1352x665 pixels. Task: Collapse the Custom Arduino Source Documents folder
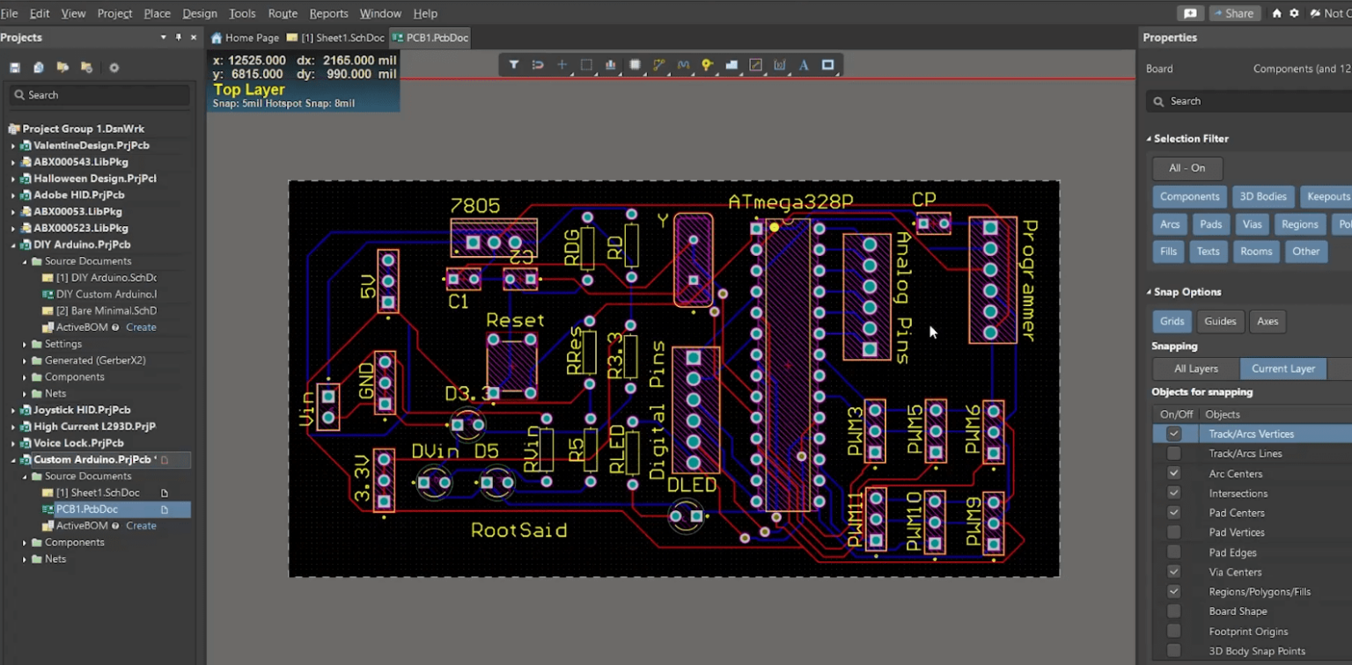click(x=25, y=476)
